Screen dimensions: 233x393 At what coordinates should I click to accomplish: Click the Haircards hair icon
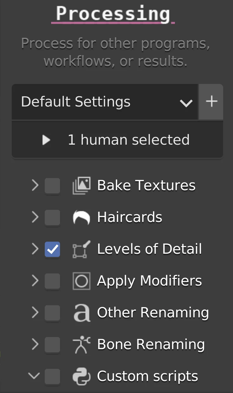(82, 217)
